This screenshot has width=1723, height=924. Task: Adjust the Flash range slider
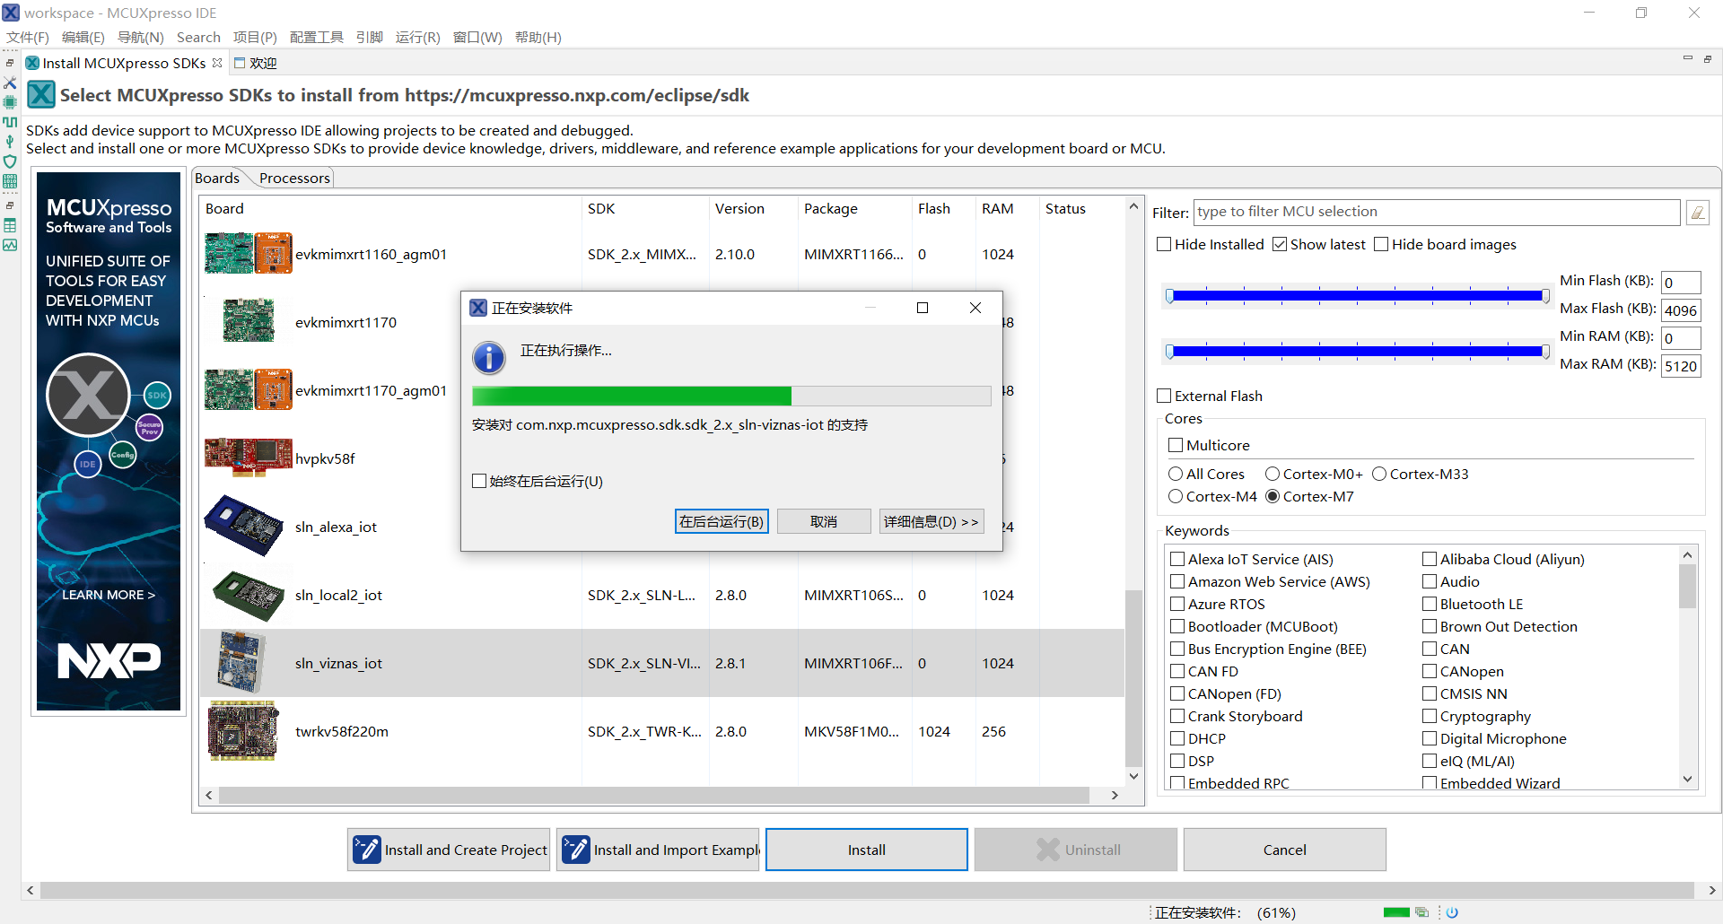click(1358, 295)
